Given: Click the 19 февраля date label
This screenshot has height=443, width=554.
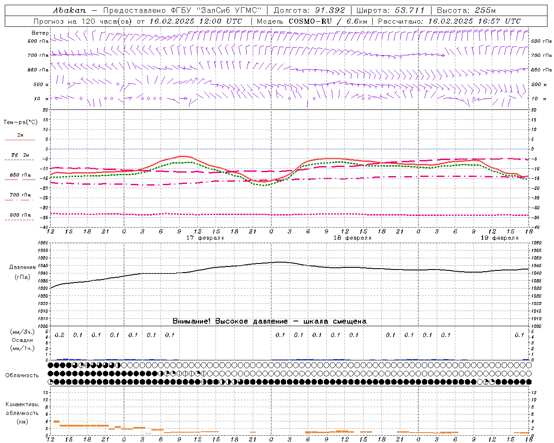Looking at the screenshot, I should click(x=499, y=238).
